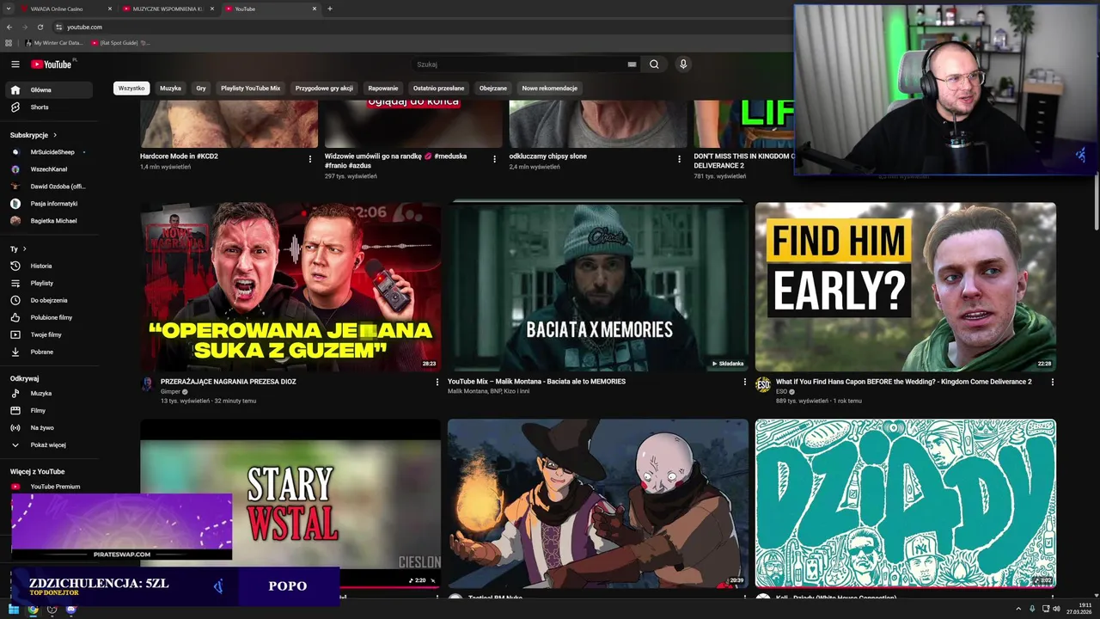This screenshot has height=619, width=1100.
Task: Click browser reload button
Action: pos(40,27)
